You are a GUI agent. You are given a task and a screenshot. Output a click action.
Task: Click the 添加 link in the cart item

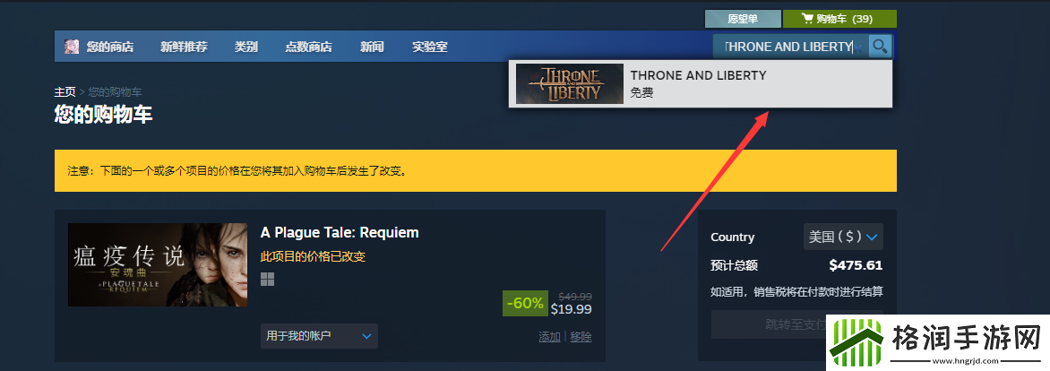point(549,337)
